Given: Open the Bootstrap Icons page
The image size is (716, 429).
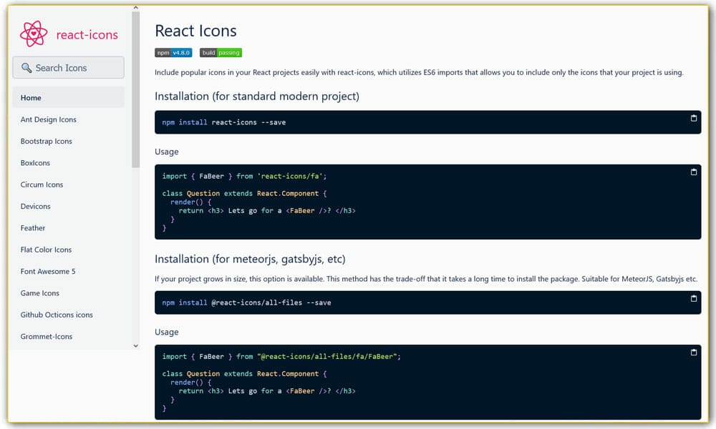Looking at the screenshot, I should click(46, 141).
